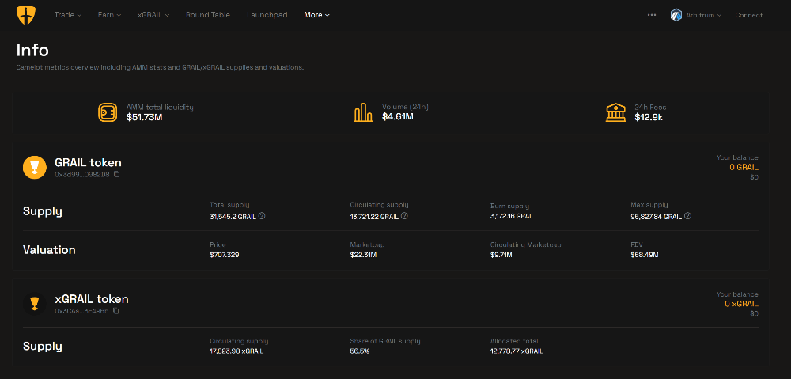Screen dimensions: 791x379
Task: Show the Total supply help tooltip
Action: pyautogui.click(x=262, y=216)
